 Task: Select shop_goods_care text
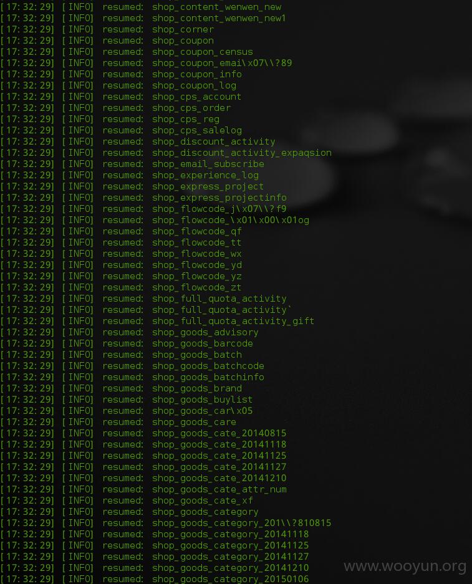[x=194, y=422]
